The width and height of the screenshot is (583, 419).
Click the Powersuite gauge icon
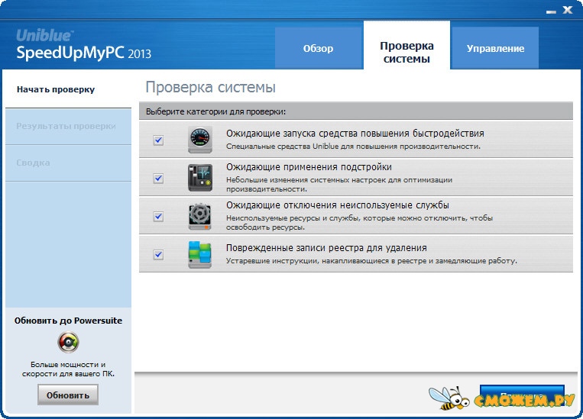coord(68,342)
